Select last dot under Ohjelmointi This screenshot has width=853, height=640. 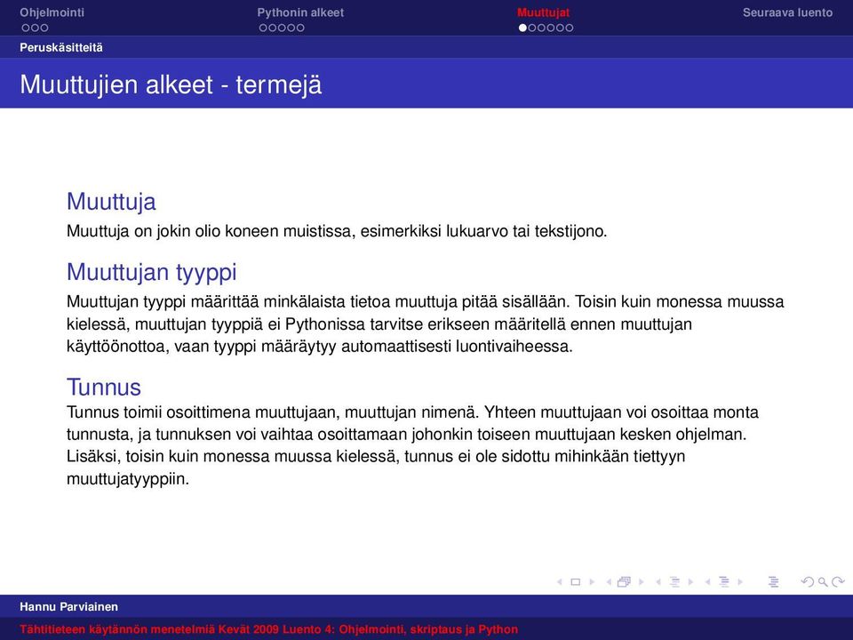coord(44,28)
